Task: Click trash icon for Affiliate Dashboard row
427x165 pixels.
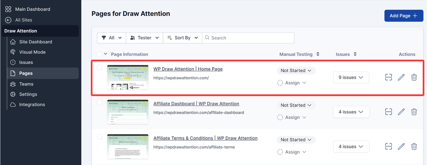Action: click(x=414, y=112)
